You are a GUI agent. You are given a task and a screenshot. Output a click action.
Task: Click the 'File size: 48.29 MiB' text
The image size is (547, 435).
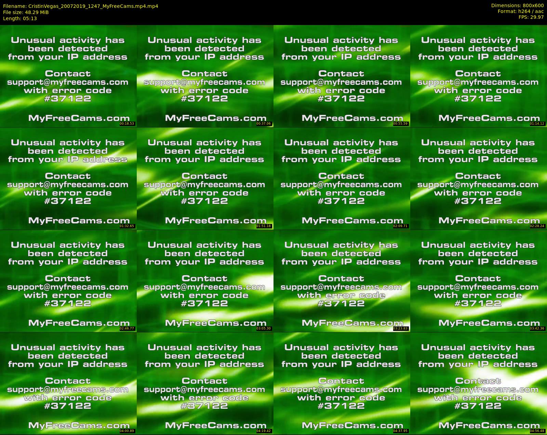pos(26,12)
